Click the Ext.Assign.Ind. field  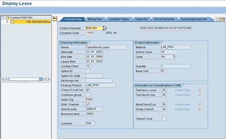[99, 80]
